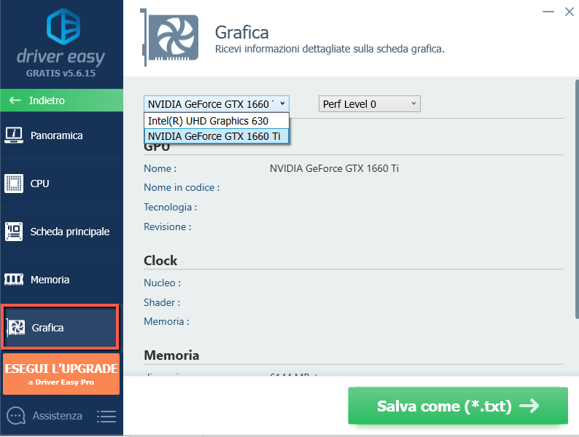This screenshot has height=437, width=579.
Task: Click the GRATIS v5.6.15 version text
Action: click(x=61, y=74)
